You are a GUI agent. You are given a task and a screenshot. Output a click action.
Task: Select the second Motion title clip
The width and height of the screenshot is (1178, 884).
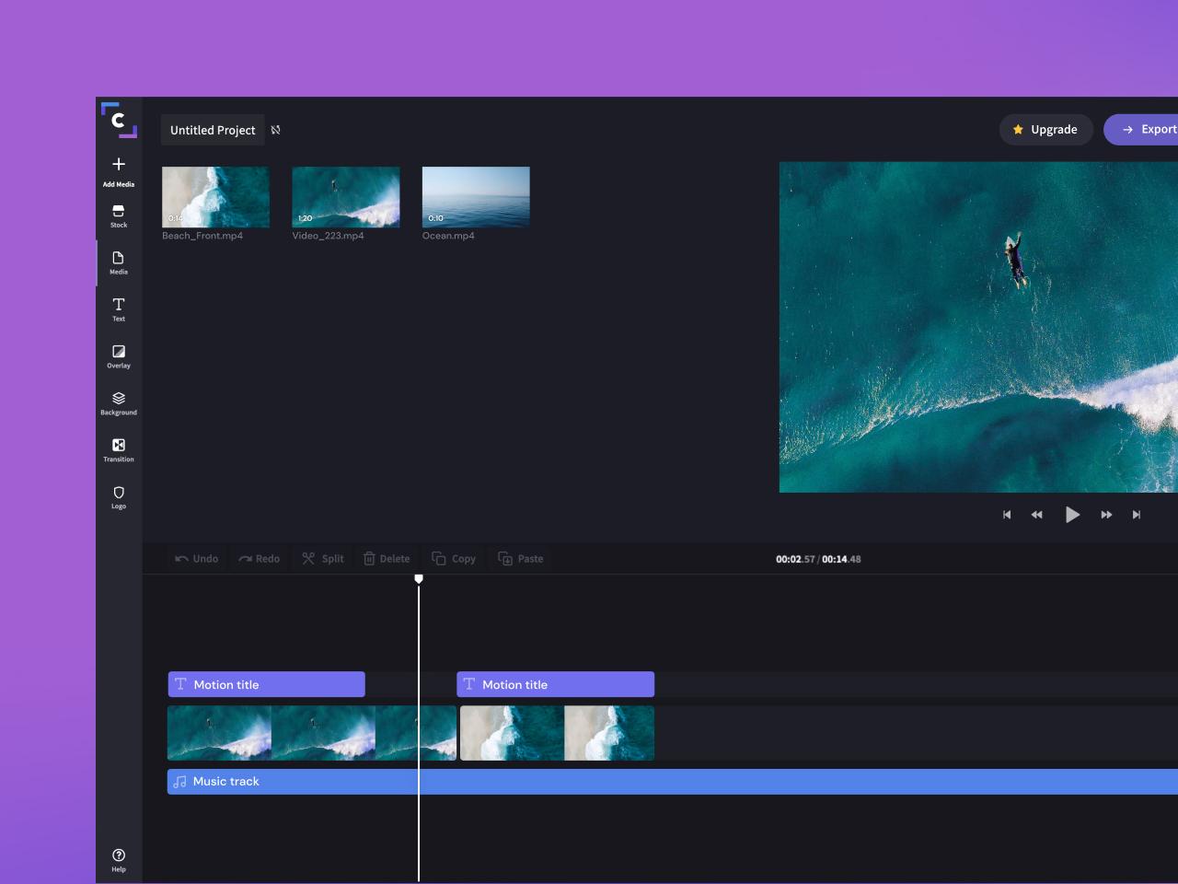point(556,684)
